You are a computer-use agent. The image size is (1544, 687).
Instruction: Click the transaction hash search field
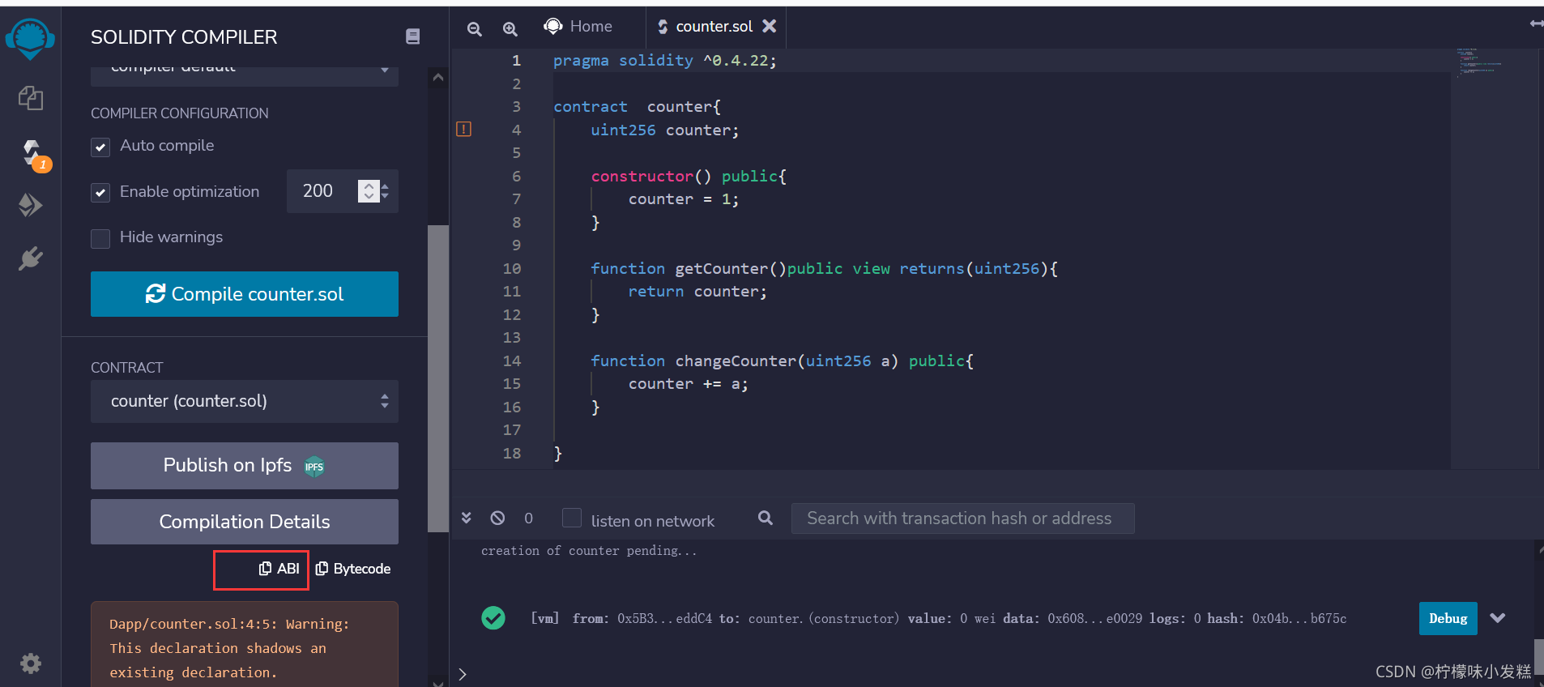[962, 518]
